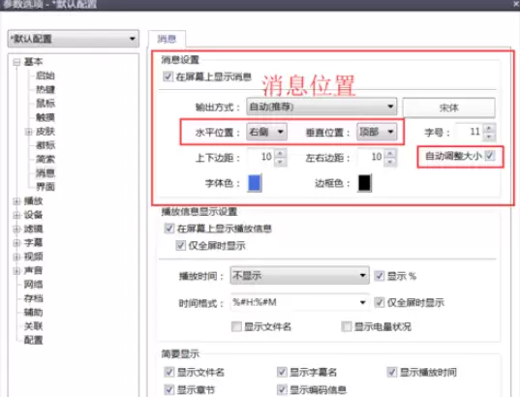This screenshot has width=520, height=397.
Task: Collapse the 基本 tree node
Action: 16,62
